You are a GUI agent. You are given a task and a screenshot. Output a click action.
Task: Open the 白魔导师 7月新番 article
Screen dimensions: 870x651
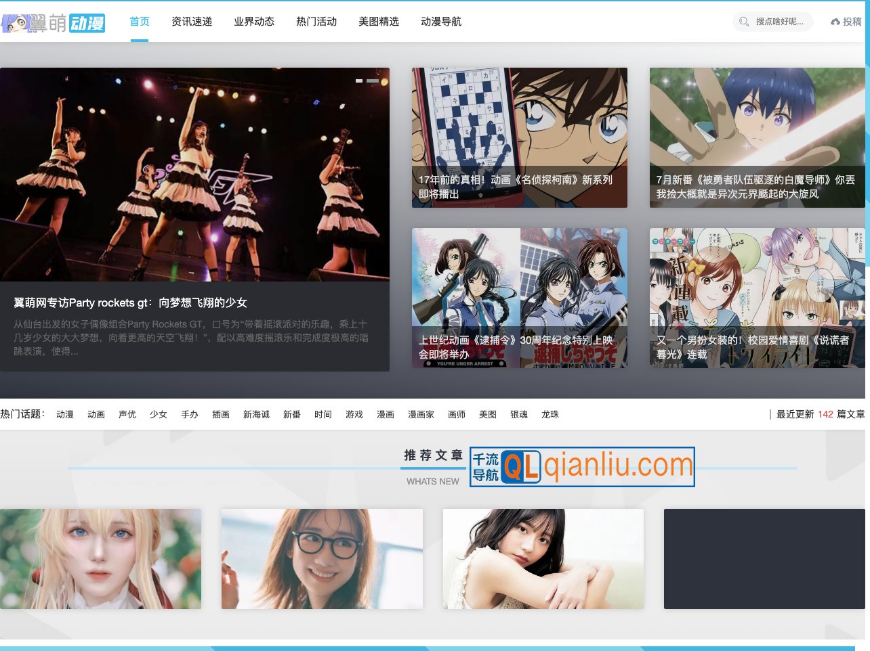(x=757, y=137)
